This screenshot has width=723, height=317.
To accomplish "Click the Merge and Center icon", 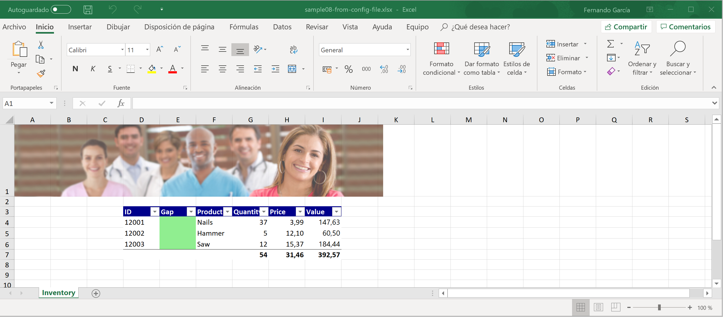I will (x=292, y=69).
